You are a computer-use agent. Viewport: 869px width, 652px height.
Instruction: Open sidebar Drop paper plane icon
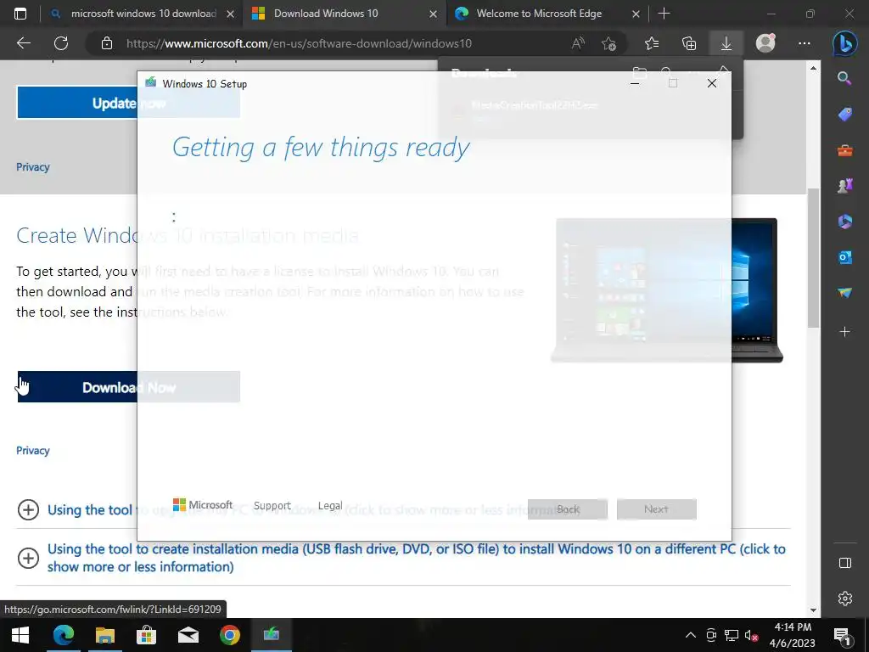(844, 293)
